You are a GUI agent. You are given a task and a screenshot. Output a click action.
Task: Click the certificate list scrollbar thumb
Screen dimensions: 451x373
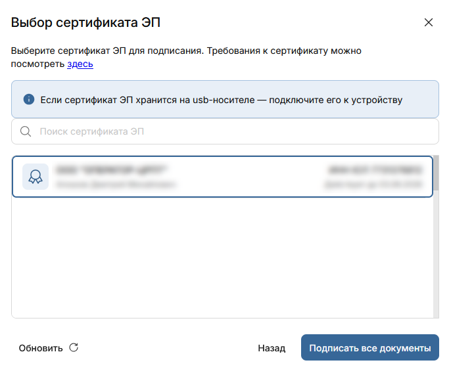coord(436,173)
